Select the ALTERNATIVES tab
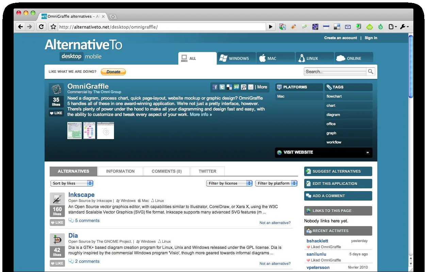 (x=73, y=171)
